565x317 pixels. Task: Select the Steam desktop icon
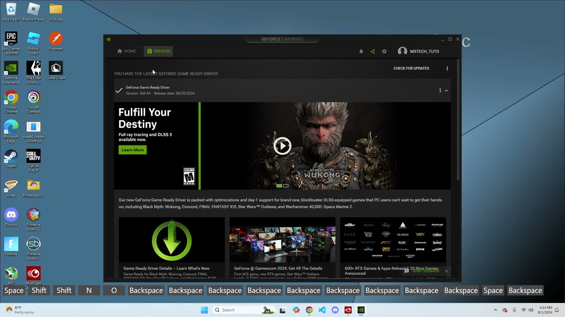pyautogui.click(x=11, y=159)
